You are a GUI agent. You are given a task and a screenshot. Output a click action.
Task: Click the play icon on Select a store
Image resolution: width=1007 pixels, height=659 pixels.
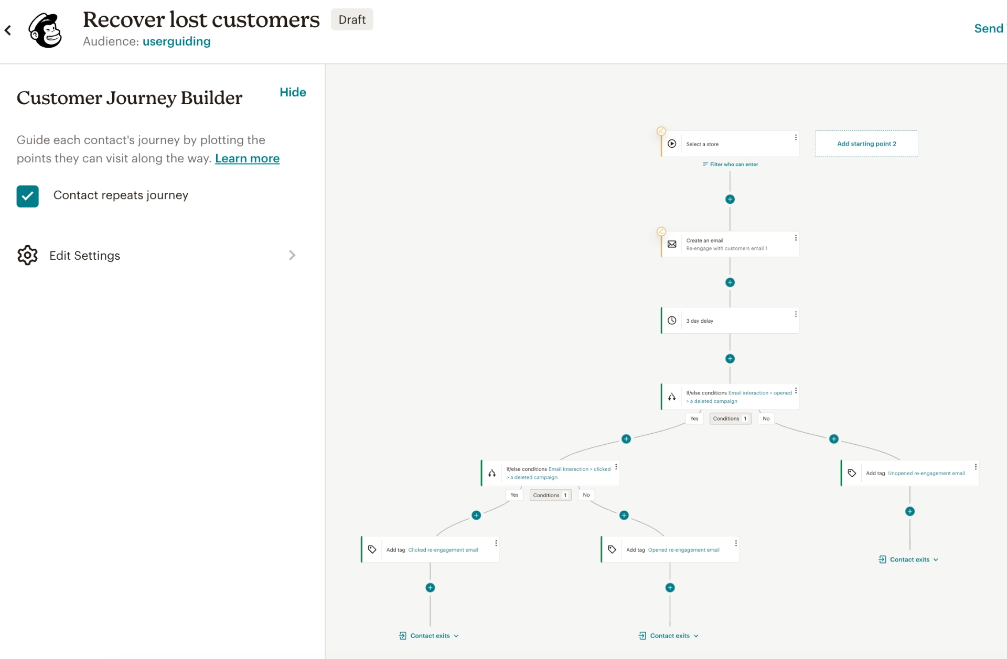click(672, 144)
